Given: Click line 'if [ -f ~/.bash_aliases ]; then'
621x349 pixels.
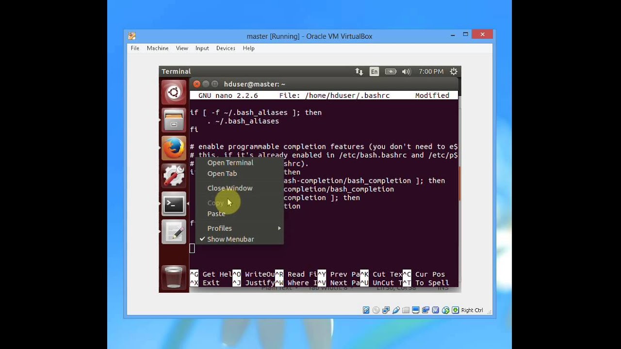Looking at the screenshot, I should (256, 112).
